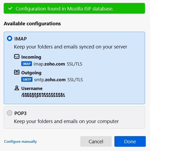This screenshot has width=170, height=151.
Task: Open the Configure manually link
Action: (20, 141)
